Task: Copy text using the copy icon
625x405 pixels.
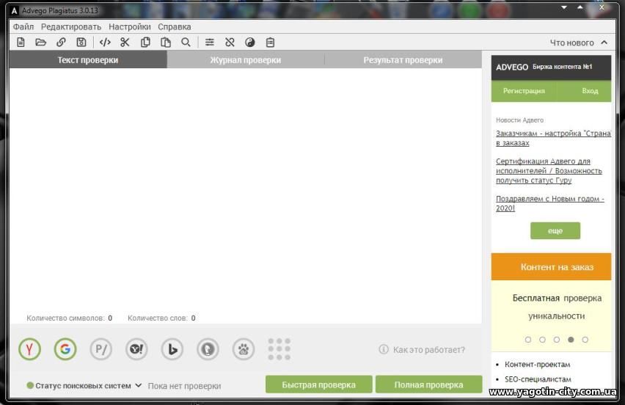Action: click(x=145, y=43)
